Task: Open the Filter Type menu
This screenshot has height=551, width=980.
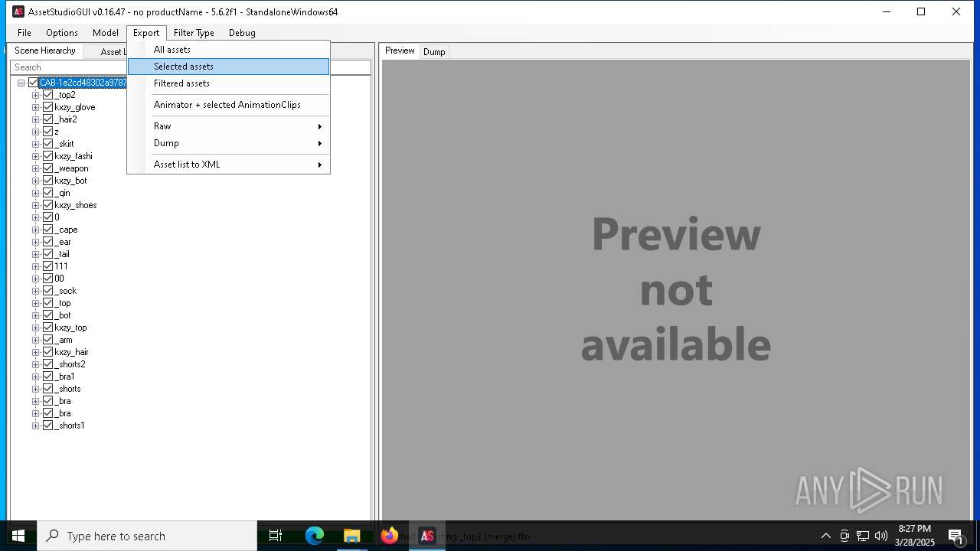Action: coord(194,33)
